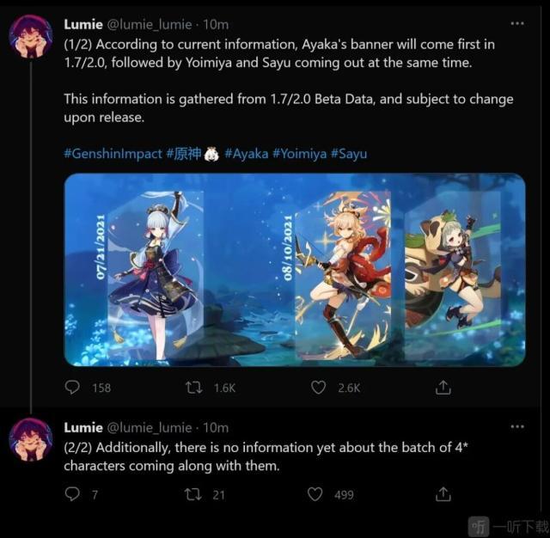Open Lumie's avatar on the second tweet

31,439
